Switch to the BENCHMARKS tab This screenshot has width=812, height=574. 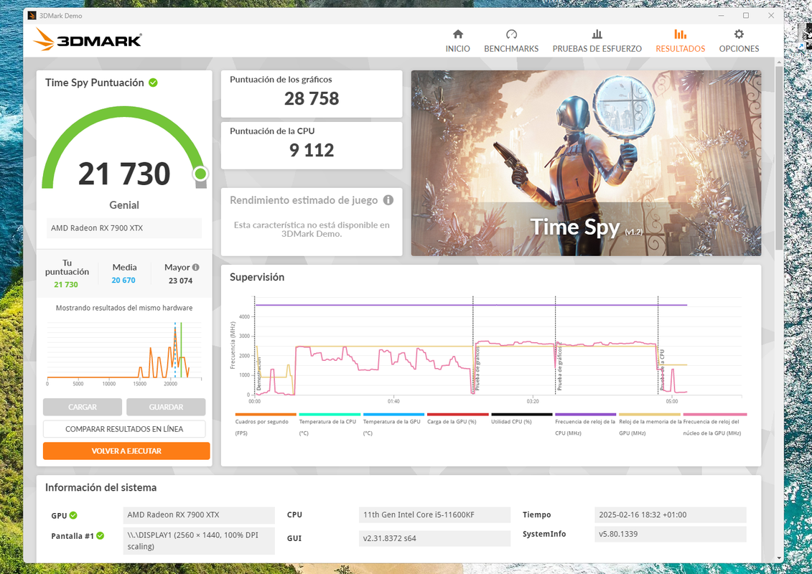click(x=511, y=49)
